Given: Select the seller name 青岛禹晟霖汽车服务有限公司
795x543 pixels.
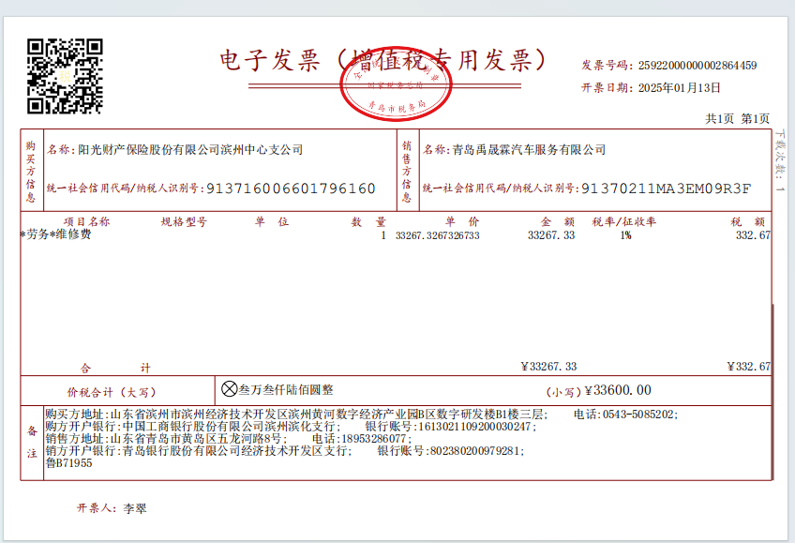Looking at the screenshot, I should pos(529,150).
